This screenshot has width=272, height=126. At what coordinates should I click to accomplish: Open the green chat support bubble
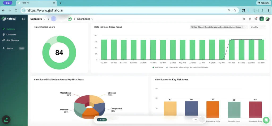pos(266,120)
